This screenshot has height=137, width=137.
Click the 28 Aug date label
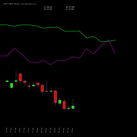[68, 130]
